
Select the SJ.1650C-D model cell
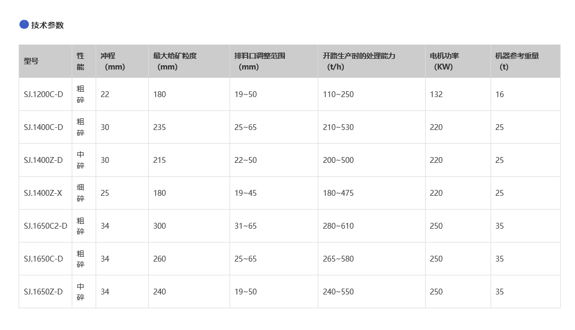tap(43, 259)
